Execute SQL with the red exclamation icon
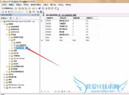129x95 pixels. point(27,12)
